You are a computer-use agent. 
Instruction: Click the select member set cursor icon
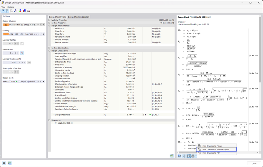coord(22,44)
